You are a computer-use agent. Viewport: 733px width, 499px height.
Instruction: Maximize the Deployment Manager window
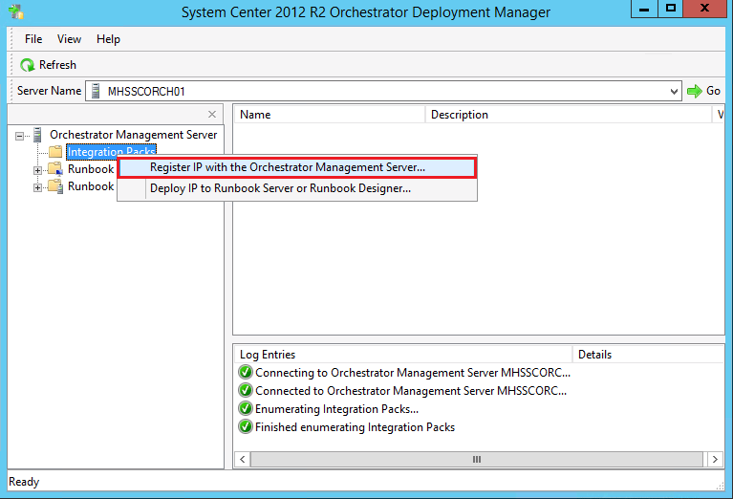click(670, 9)
